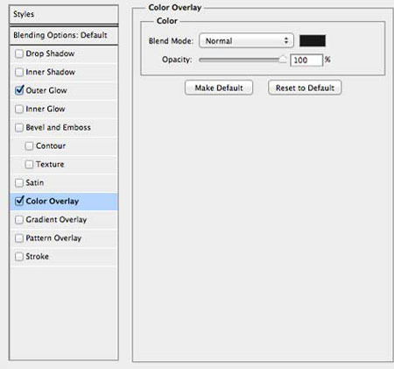Select the Contour sub-style label
This screenshot has width=394, height=369.
(x=51, y=145)
